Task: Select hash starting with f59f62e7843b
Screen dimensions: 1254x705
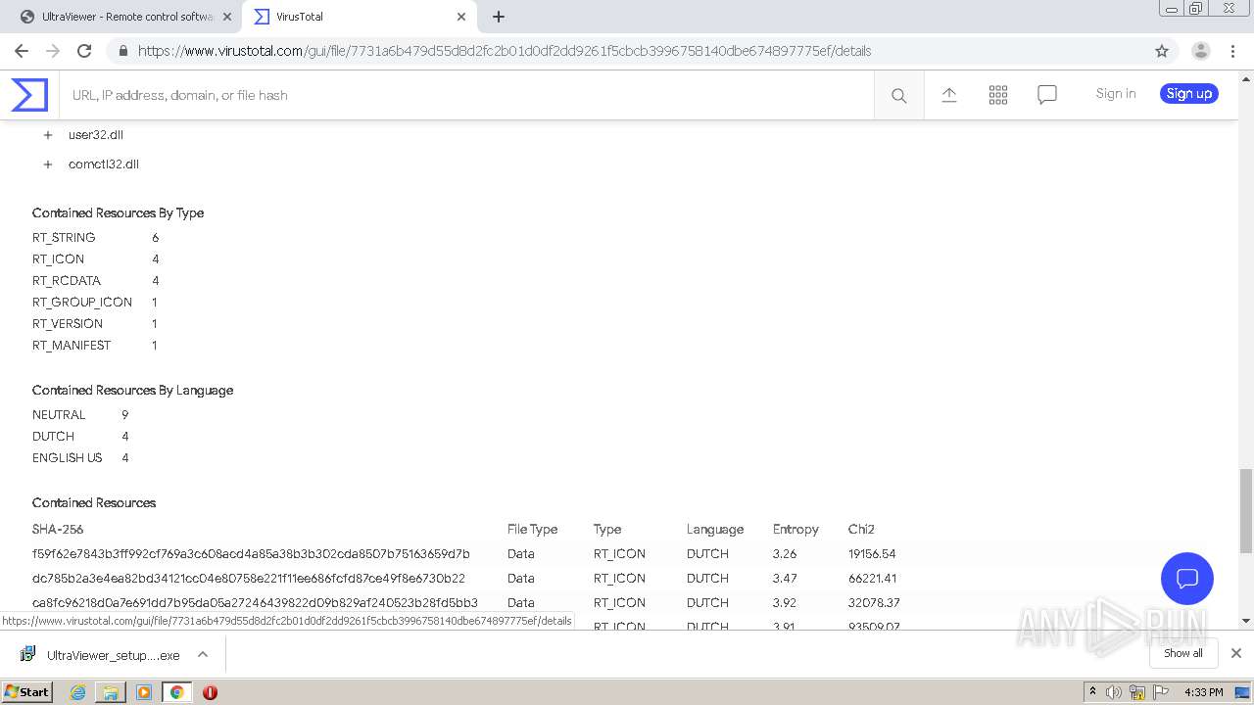Action: click(251, 554)
